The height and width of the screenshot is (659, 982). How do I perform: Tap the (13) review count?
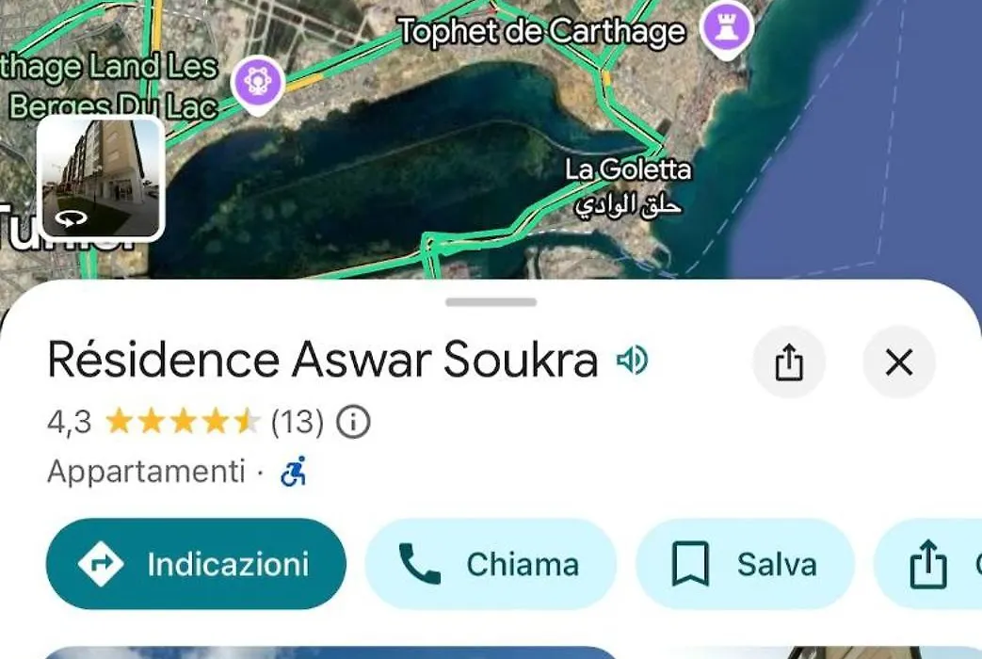click(297, 422)
